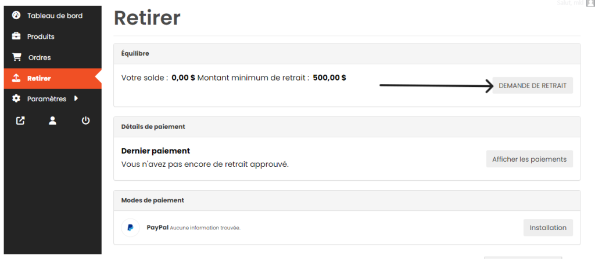Select the Ordres menu item
This screenshot has height=259, width=595.
(40, 57)
